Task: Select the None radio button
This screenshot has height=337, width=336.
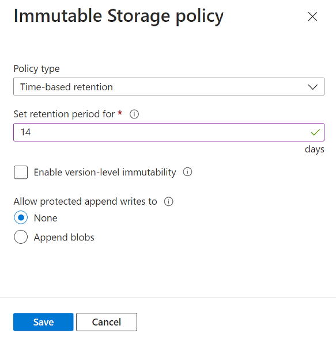Action: [21, 217]
